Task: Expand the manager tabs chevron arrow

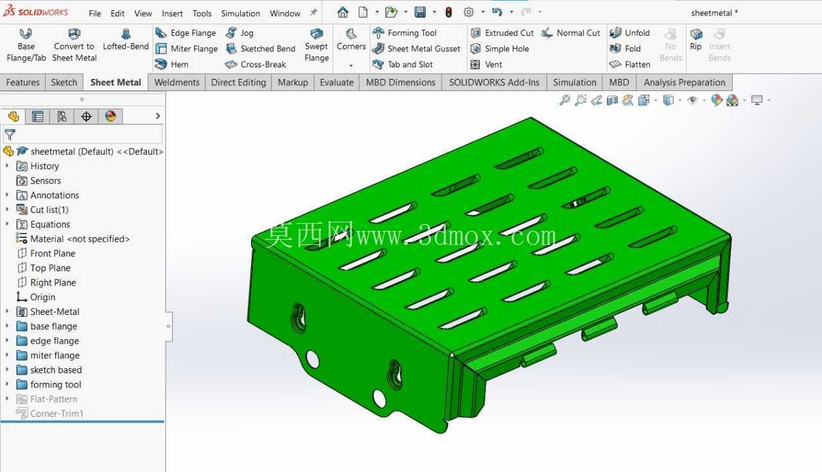Action: (x=157, y=116)
